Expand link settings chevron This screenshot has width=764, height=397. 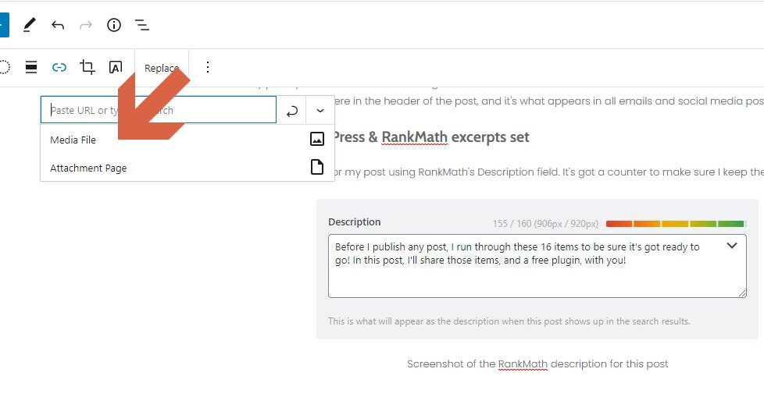[320, 111]
